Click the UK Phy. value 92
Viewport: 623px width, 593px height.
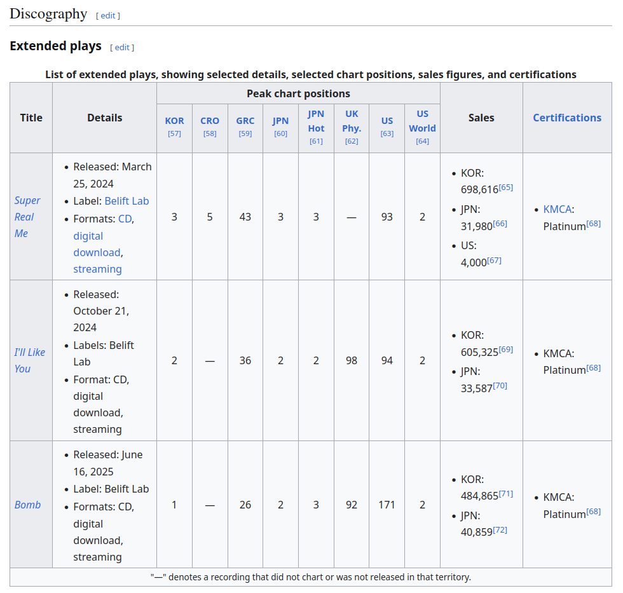[x=352, y=505]
